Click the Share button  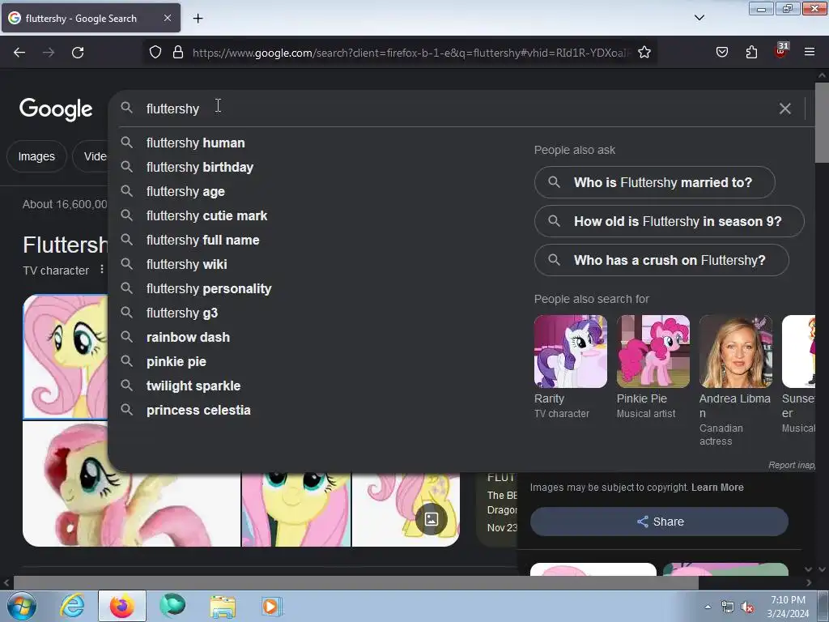pos(659,522)
